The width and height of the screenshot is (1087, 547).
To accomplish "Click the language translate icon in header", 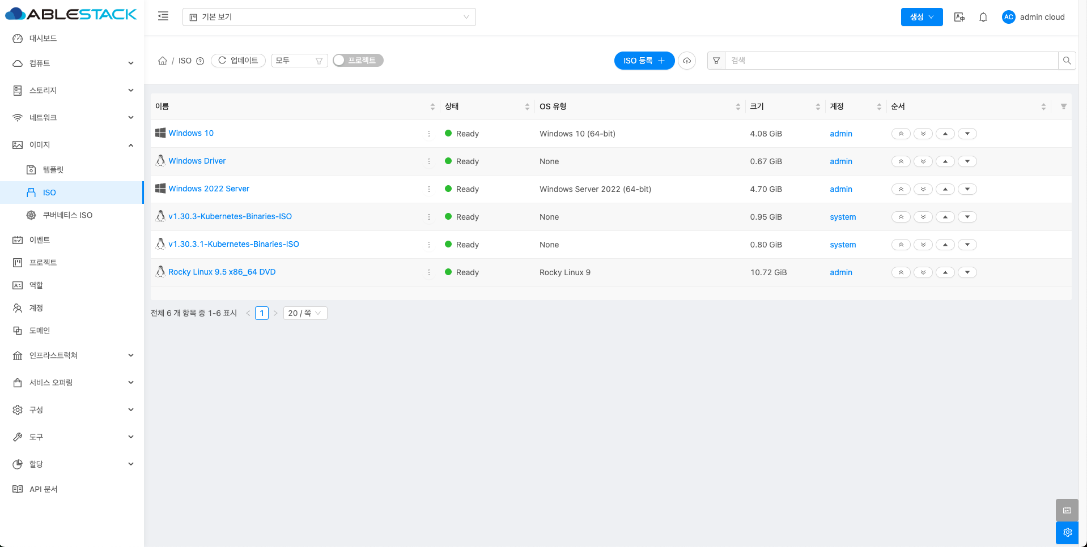I will tap(959, 17).
